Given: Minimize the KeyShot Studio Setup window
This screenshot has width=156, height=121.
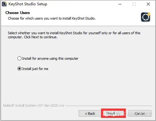Looking at the screenshot, I should [x=120, y=4].
